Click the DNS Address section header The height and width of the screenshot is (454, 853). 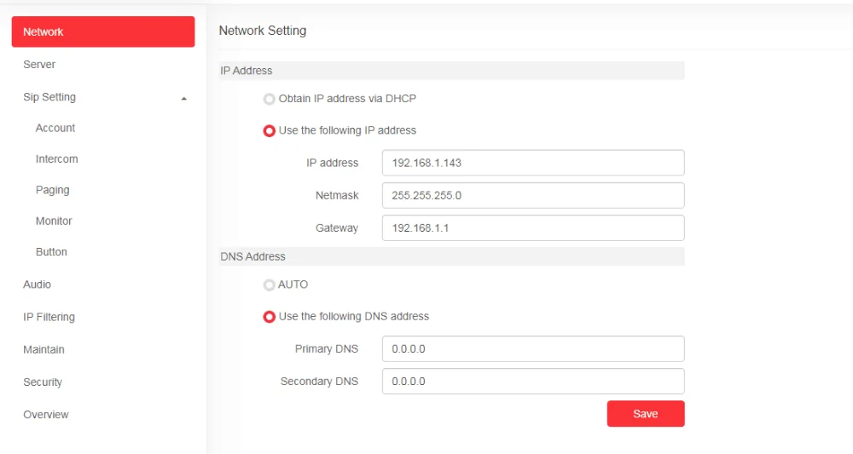pyautogui.click(x=451, y=256)
